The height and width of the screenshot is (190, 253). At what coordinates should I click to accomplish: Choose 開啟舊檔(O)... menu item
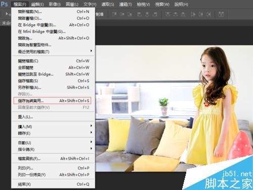[53, 18]
